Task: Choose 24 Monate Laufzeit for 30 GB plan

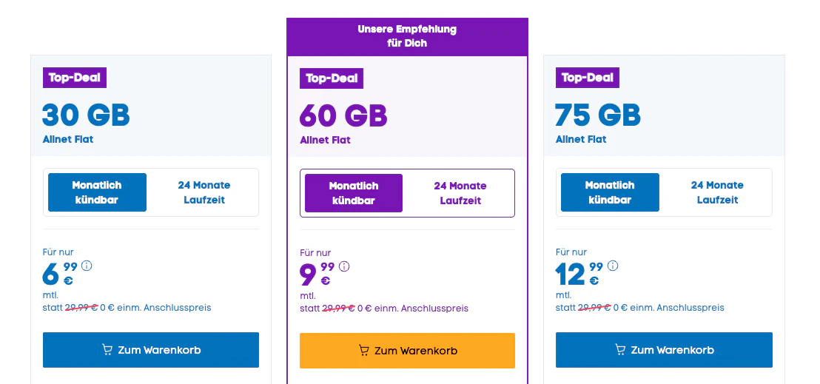Action: click(x=204, y=192)
